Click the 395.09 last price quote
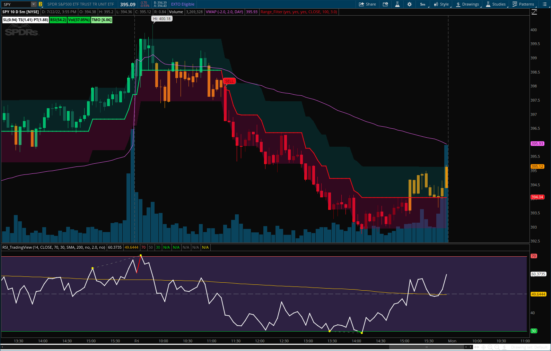 pos(128,5)
